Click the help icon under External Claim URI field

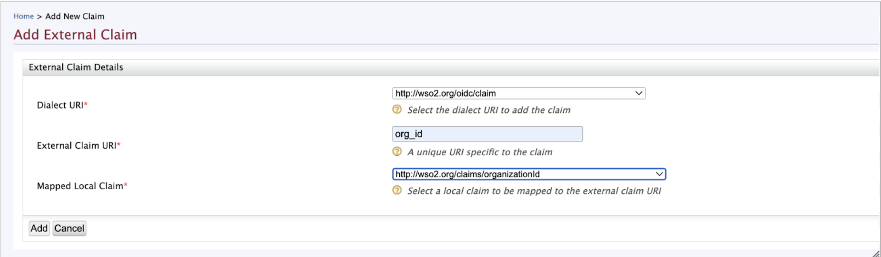tap(397, 151)
